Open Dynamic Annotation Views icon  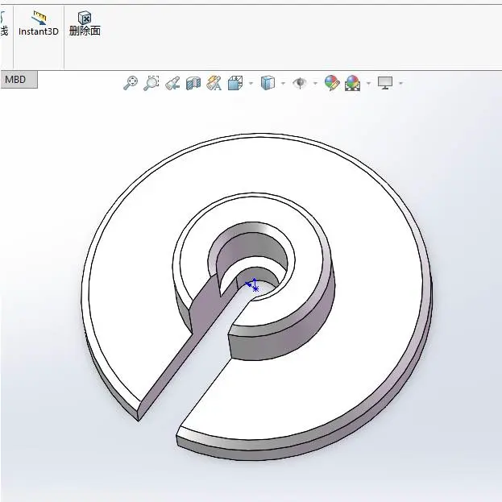click(x=214, y=83)
